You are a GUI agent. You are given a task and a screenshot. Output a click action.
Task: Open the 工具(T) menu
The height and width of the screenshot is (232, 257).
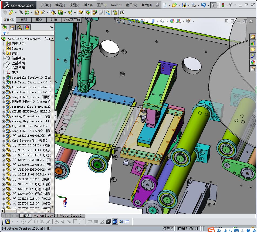click(x=102, y=5)
